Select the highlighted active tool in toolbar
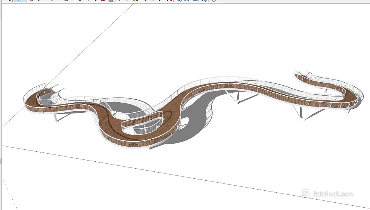Viewport: 370px width, 210px height. 20,1
